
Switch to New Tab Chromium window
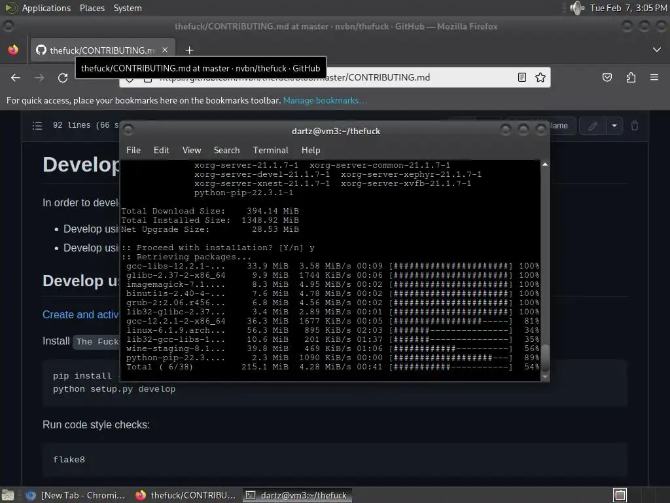point(76,495)
